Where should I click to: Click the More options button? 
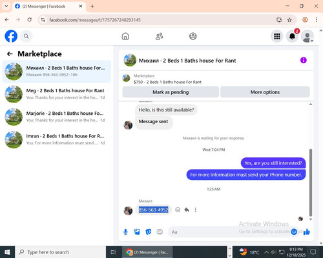tap(265, 92)
